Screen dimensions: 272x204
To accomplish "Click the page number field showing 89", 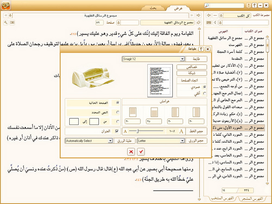I will (99, 23).
